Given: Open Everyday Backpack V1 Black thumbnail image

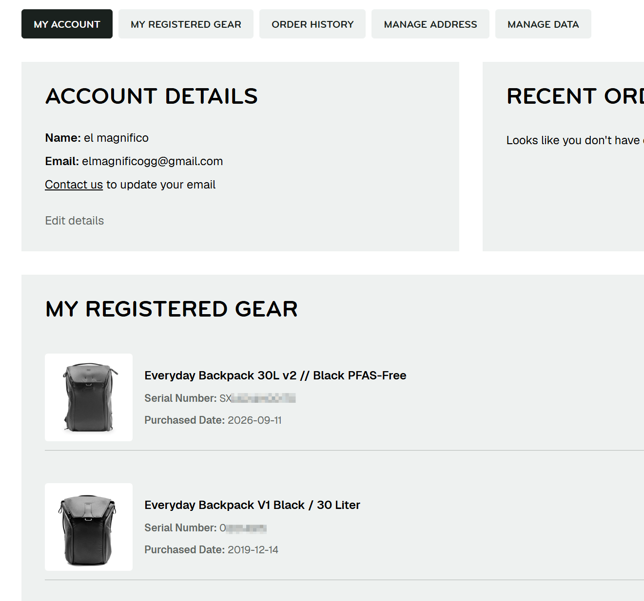Looking at the screenshot, I should 89,527.
